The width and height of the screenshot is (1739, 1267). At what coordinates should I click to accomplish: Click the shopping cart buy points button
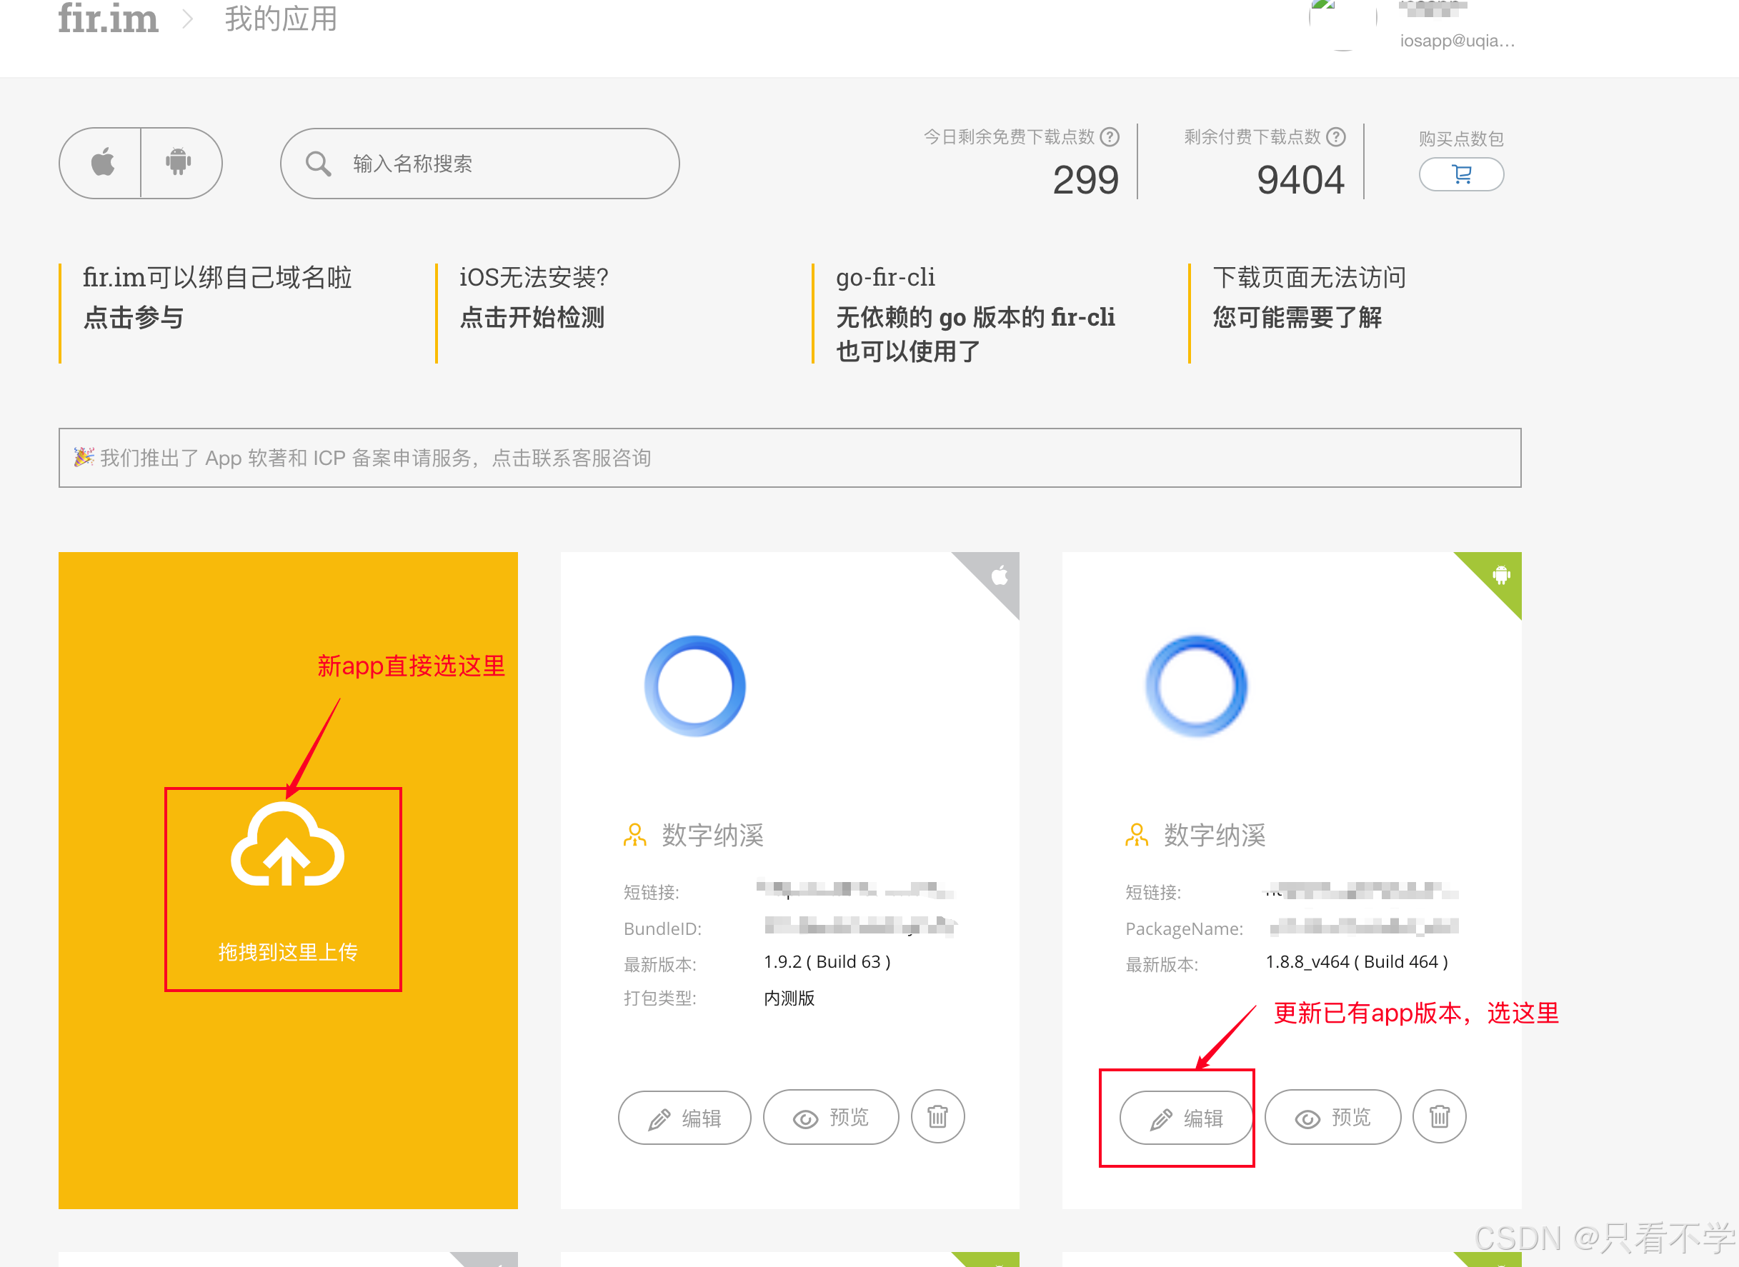pos(1460,175)
